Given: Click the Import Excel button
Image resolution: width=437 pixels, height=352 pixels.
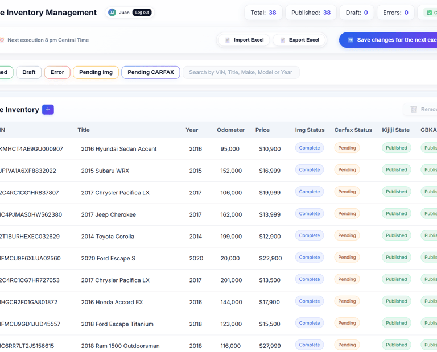Looking at the screenshot, I should [244, 40].
